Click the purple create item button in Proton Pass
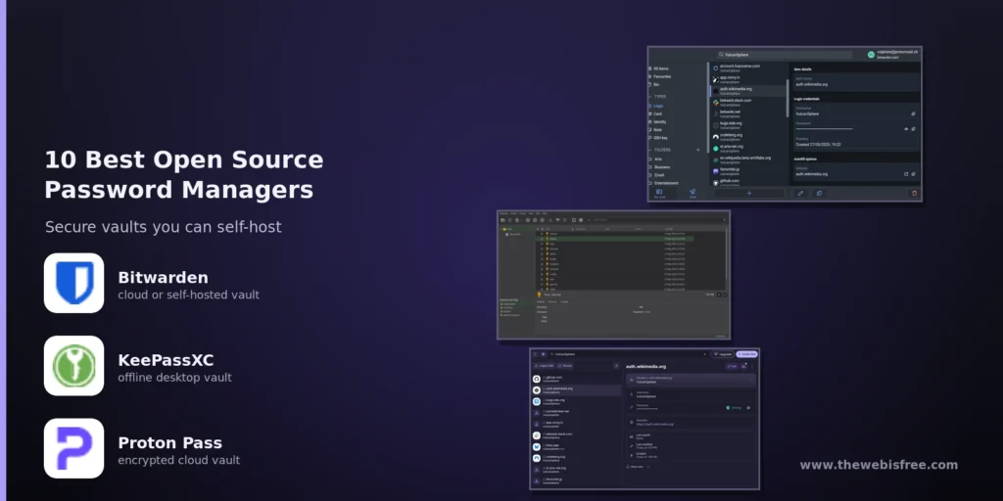The width and height of the screenshot is (1003, 501). coord(746,354)
